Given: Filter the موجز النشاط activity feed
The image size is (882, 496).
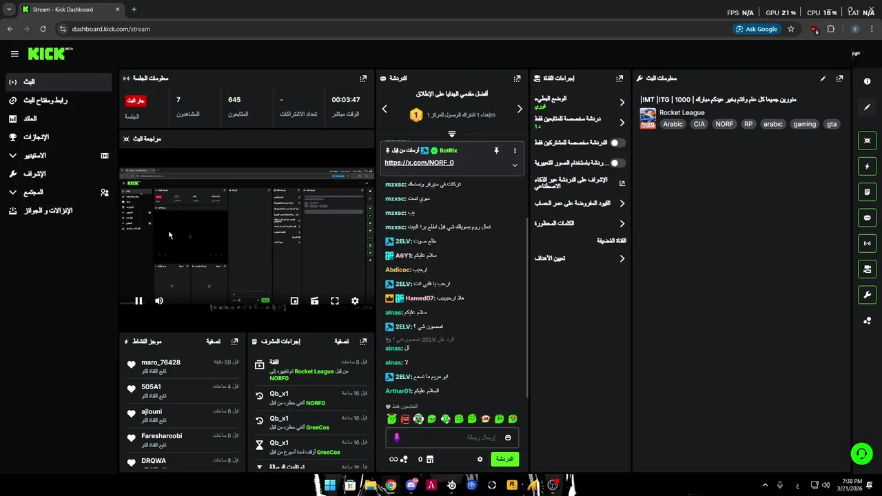Looking at the screenshot, I should (213, 341).
